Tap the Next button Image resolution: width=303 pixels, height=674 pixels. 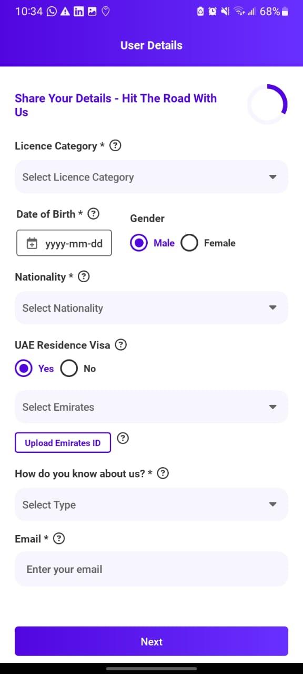(151, 641)
